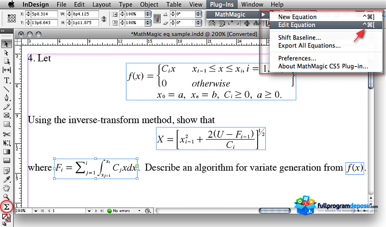Select the Hand tool
Screen dimensions: 386x227
tap(7, 188)
